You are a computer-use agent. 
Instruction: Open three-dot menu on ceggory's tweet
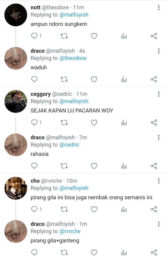click(x=159, y=94)
